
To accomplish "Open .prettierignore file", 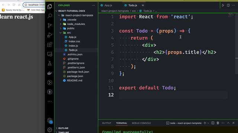I will (75, 63).
